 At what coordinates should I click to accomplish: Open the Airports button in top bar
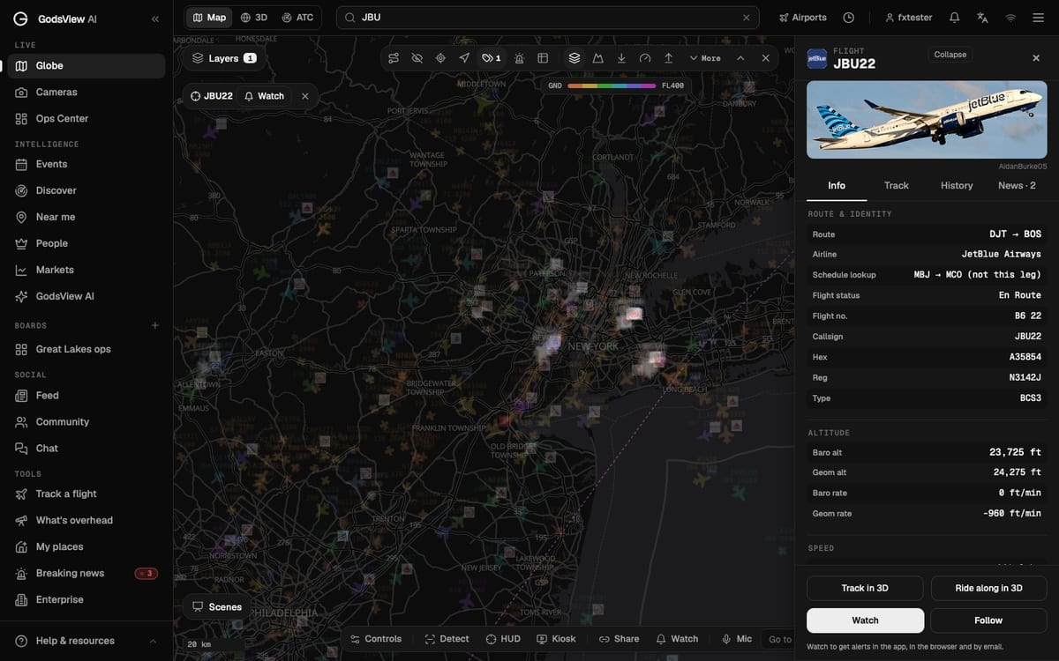coord(803,18)
